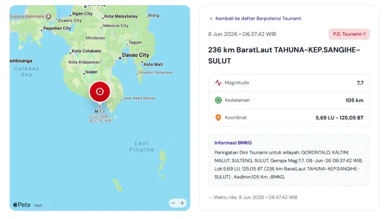Click the orange Koordinat pin icon
Image resolution: width=391 pixels, height=219 pixels.
click(x=218, y=117)
